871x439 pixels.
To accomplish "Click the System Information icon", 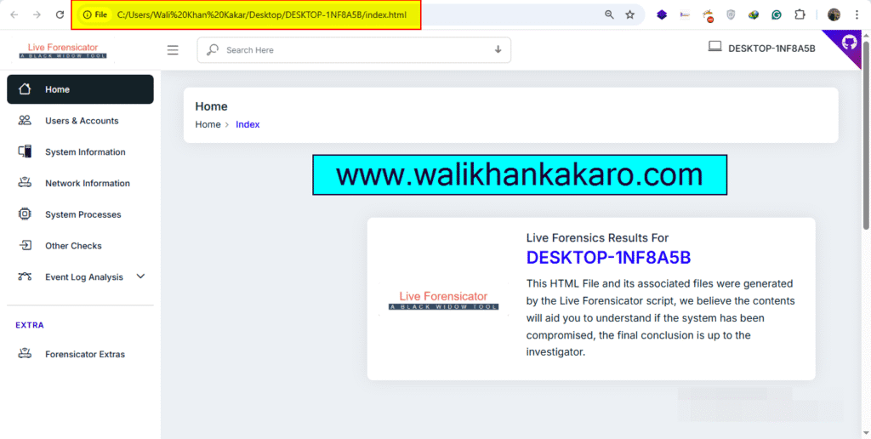I will point(25,152).
